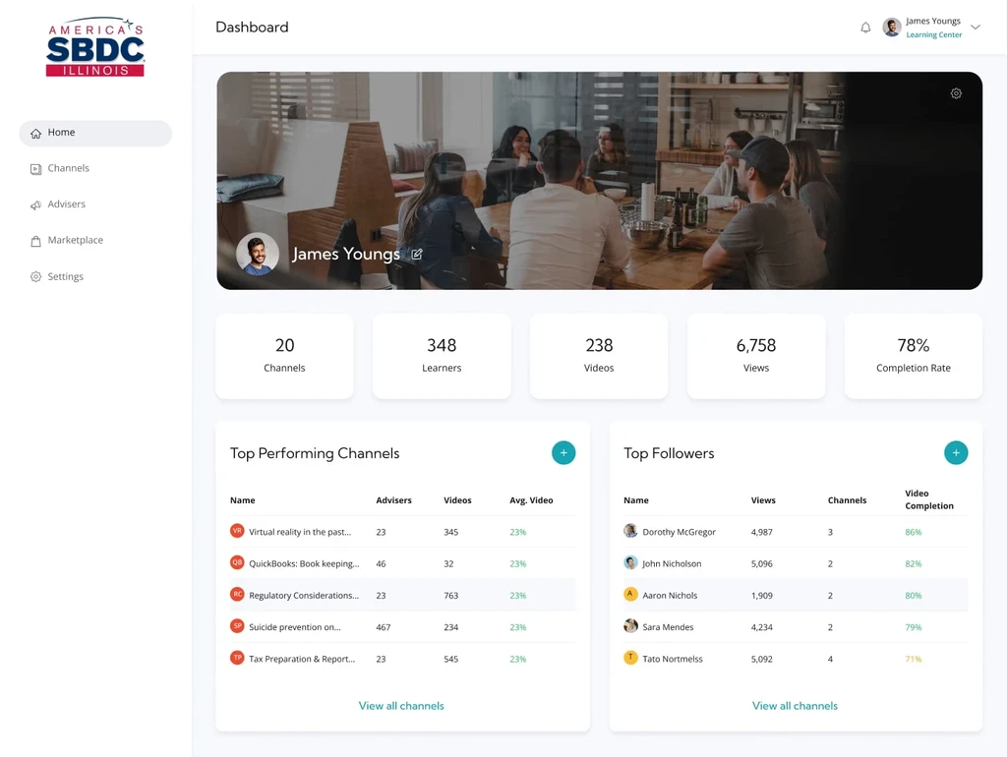Click the plus button on Top Followers
Viewport: 1007px width, 757px height.
(x=956, y=452)
